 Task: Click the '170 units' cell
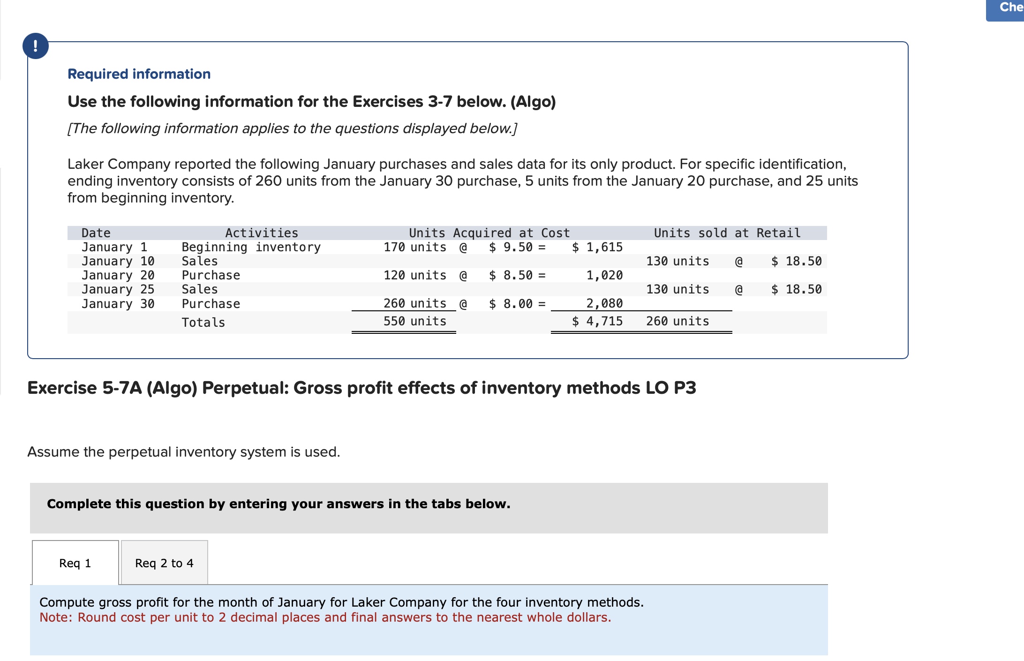click(415, 247)
